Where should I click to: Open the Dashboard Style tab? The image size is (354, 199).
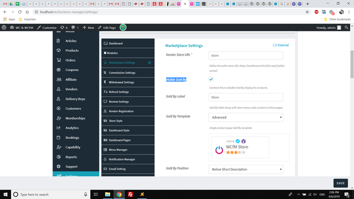pos(128,130)
